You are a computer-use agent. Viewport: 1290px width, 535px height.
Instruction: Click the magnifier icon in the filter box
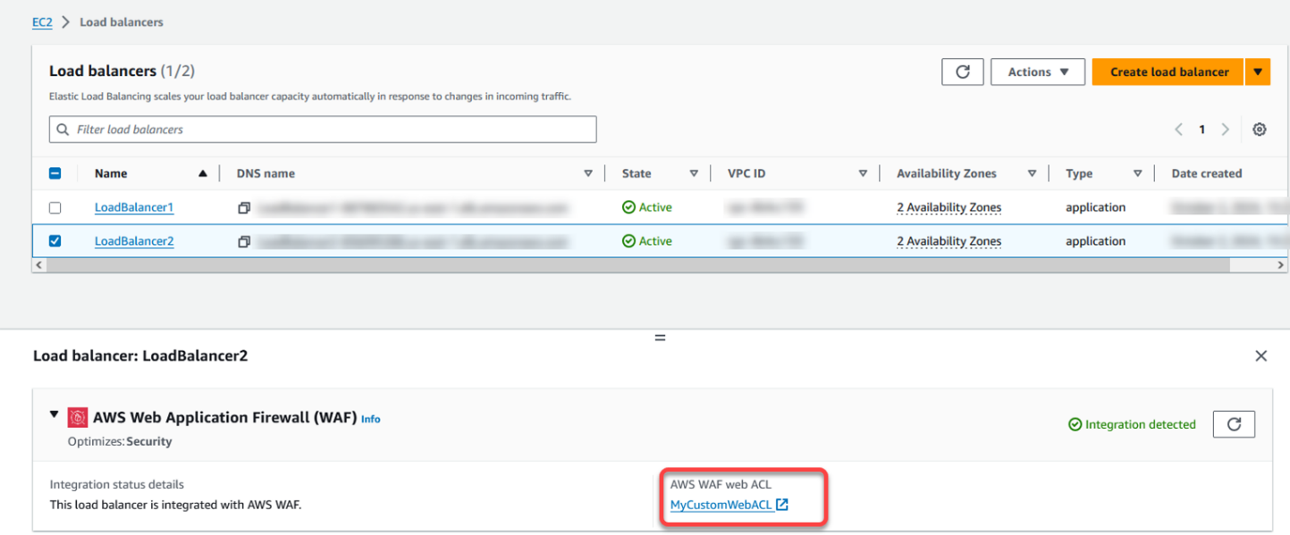[63, 129]
